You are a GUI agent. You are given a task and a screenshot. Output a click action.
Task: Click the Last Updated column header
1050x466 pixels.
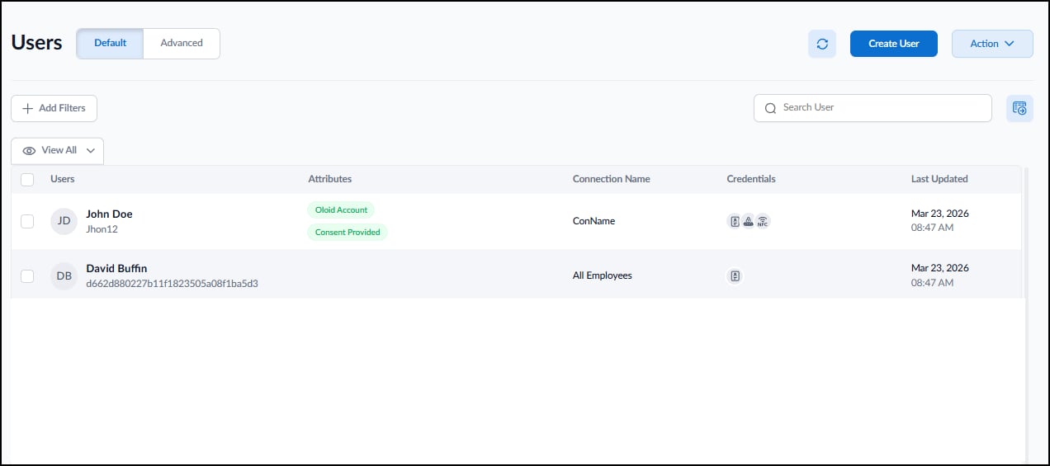pos(939,179)
